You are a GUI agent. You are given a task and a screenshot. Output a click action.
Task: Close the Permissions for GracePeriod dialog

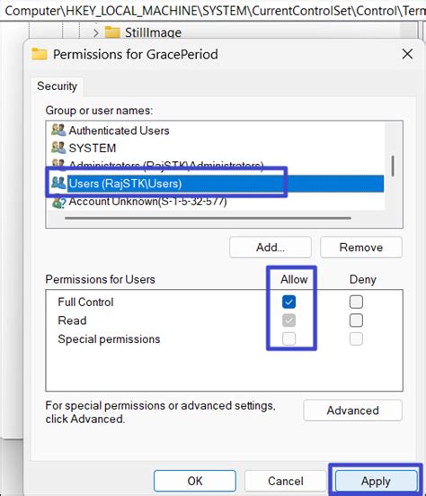407,54
